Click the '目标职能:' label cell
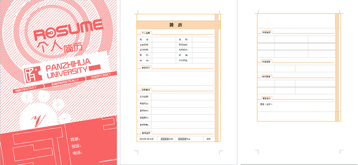The image size is (358, 165). coord(144,125)
